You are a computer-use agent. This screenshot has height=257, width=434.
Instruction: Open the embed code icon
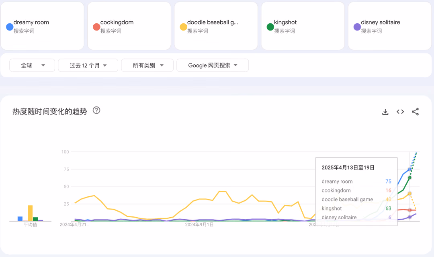coord(400,112)
